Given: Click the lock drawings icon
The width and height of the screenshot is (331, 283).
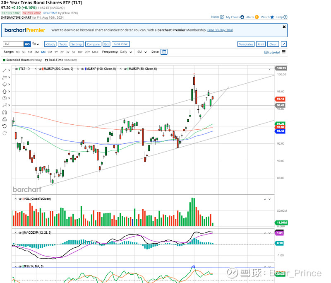Looking at the screenshot, I should click(5, 119).
